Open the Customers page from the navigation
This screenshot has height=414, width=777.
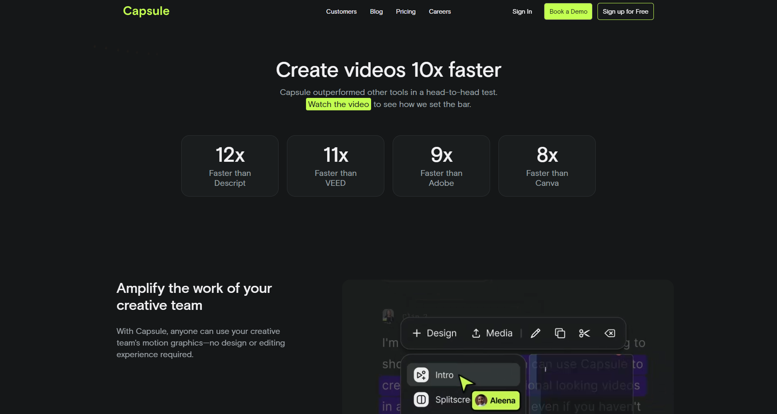[341, 12]
